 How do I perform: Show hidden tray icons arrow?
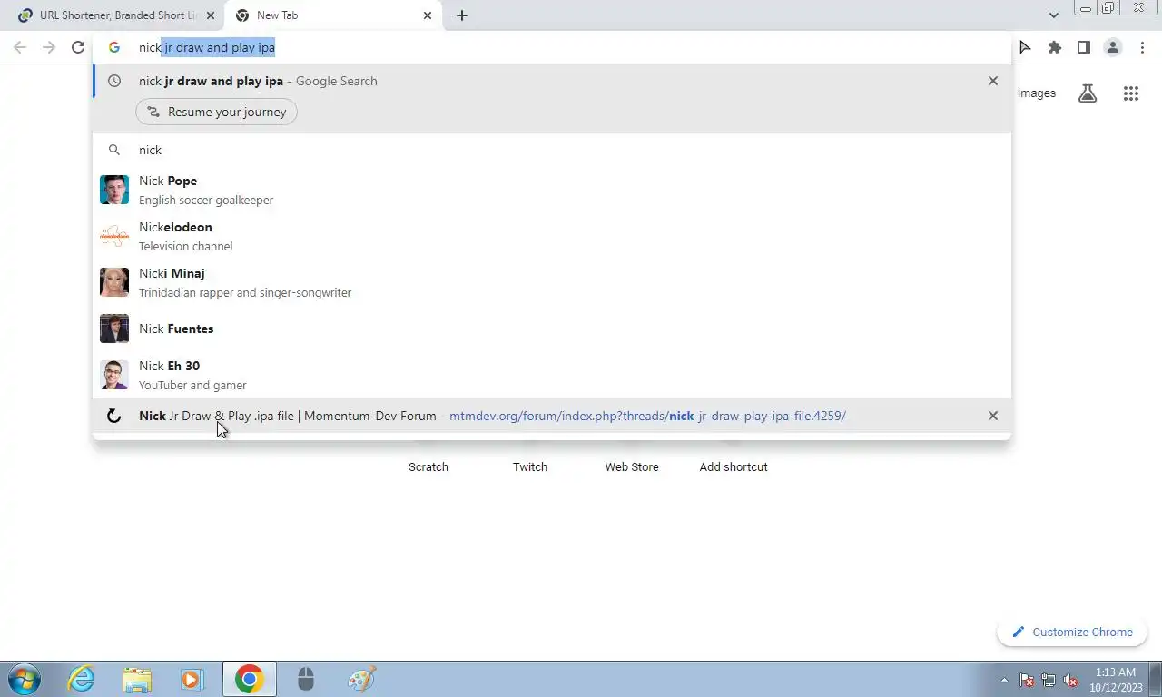(x=1004, y=680)
